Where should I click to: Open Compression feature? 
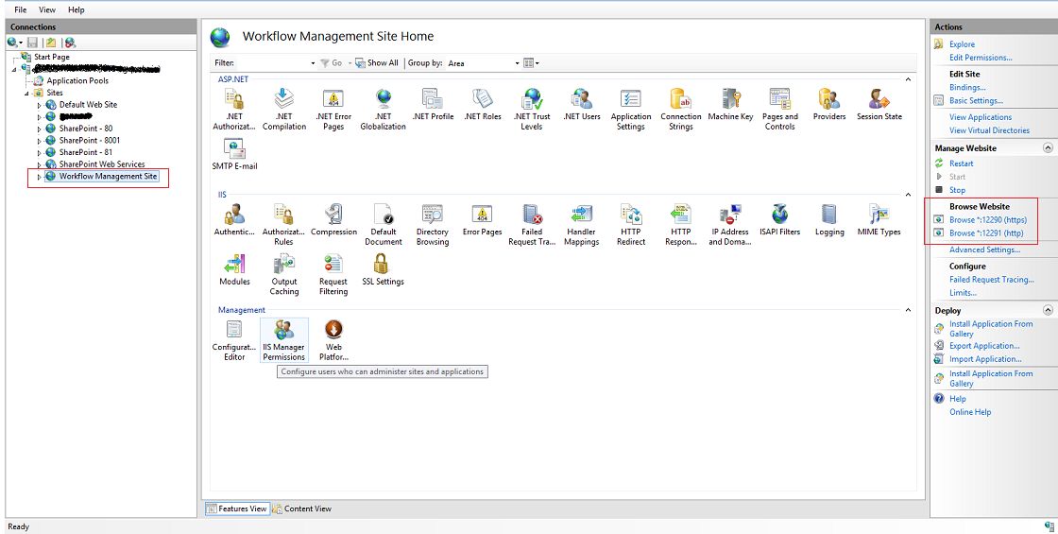point(333,220)
